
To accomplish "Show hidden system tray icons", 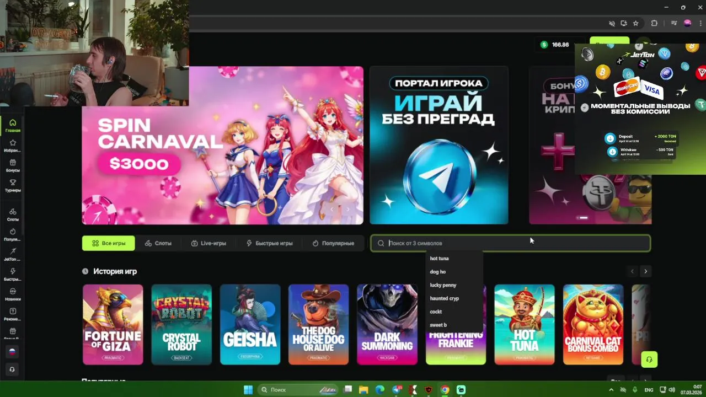I will click(x=611, y=390).
